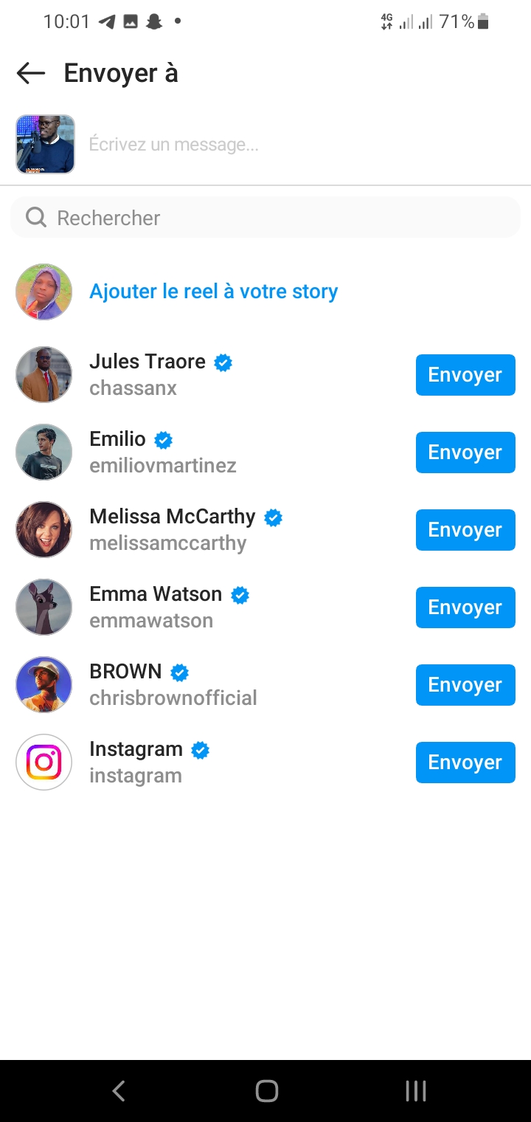
Task: Tap the back arrow beside Envoyer à
Action: [31, 73]
